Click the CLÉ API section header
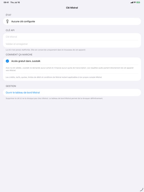Viewport: 144px width, 192px height. tap(10, 30)
